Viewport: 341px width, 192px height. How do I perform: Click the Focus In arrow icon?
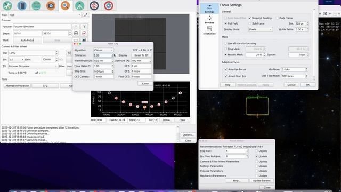tap(76, 27)
